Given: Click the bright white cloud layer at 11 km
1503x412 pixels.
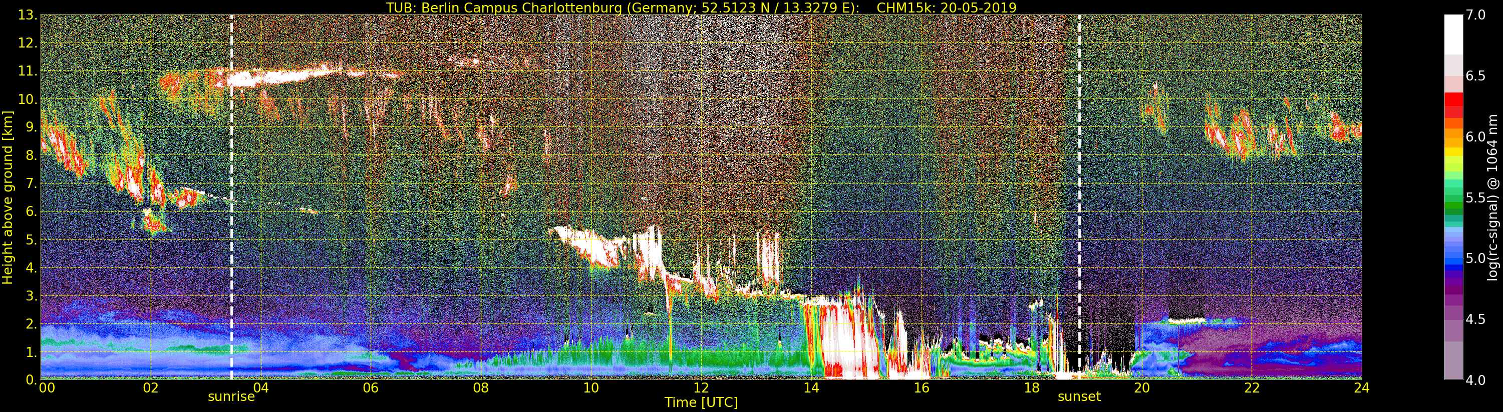Looking at the screenshot, I should [x=280, y=76].
